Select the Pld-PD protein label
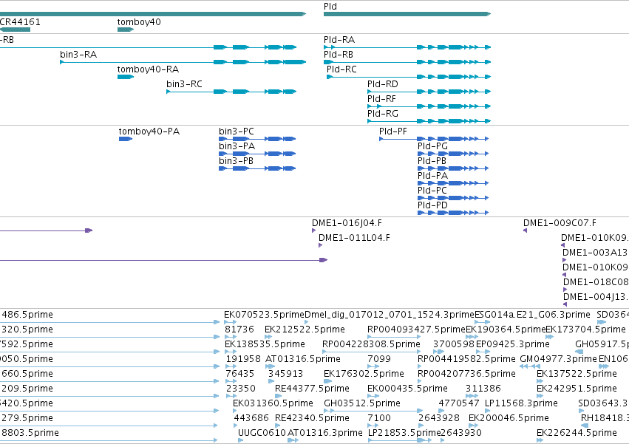Screen dimensions: 629x444 [x=432, y=206]
